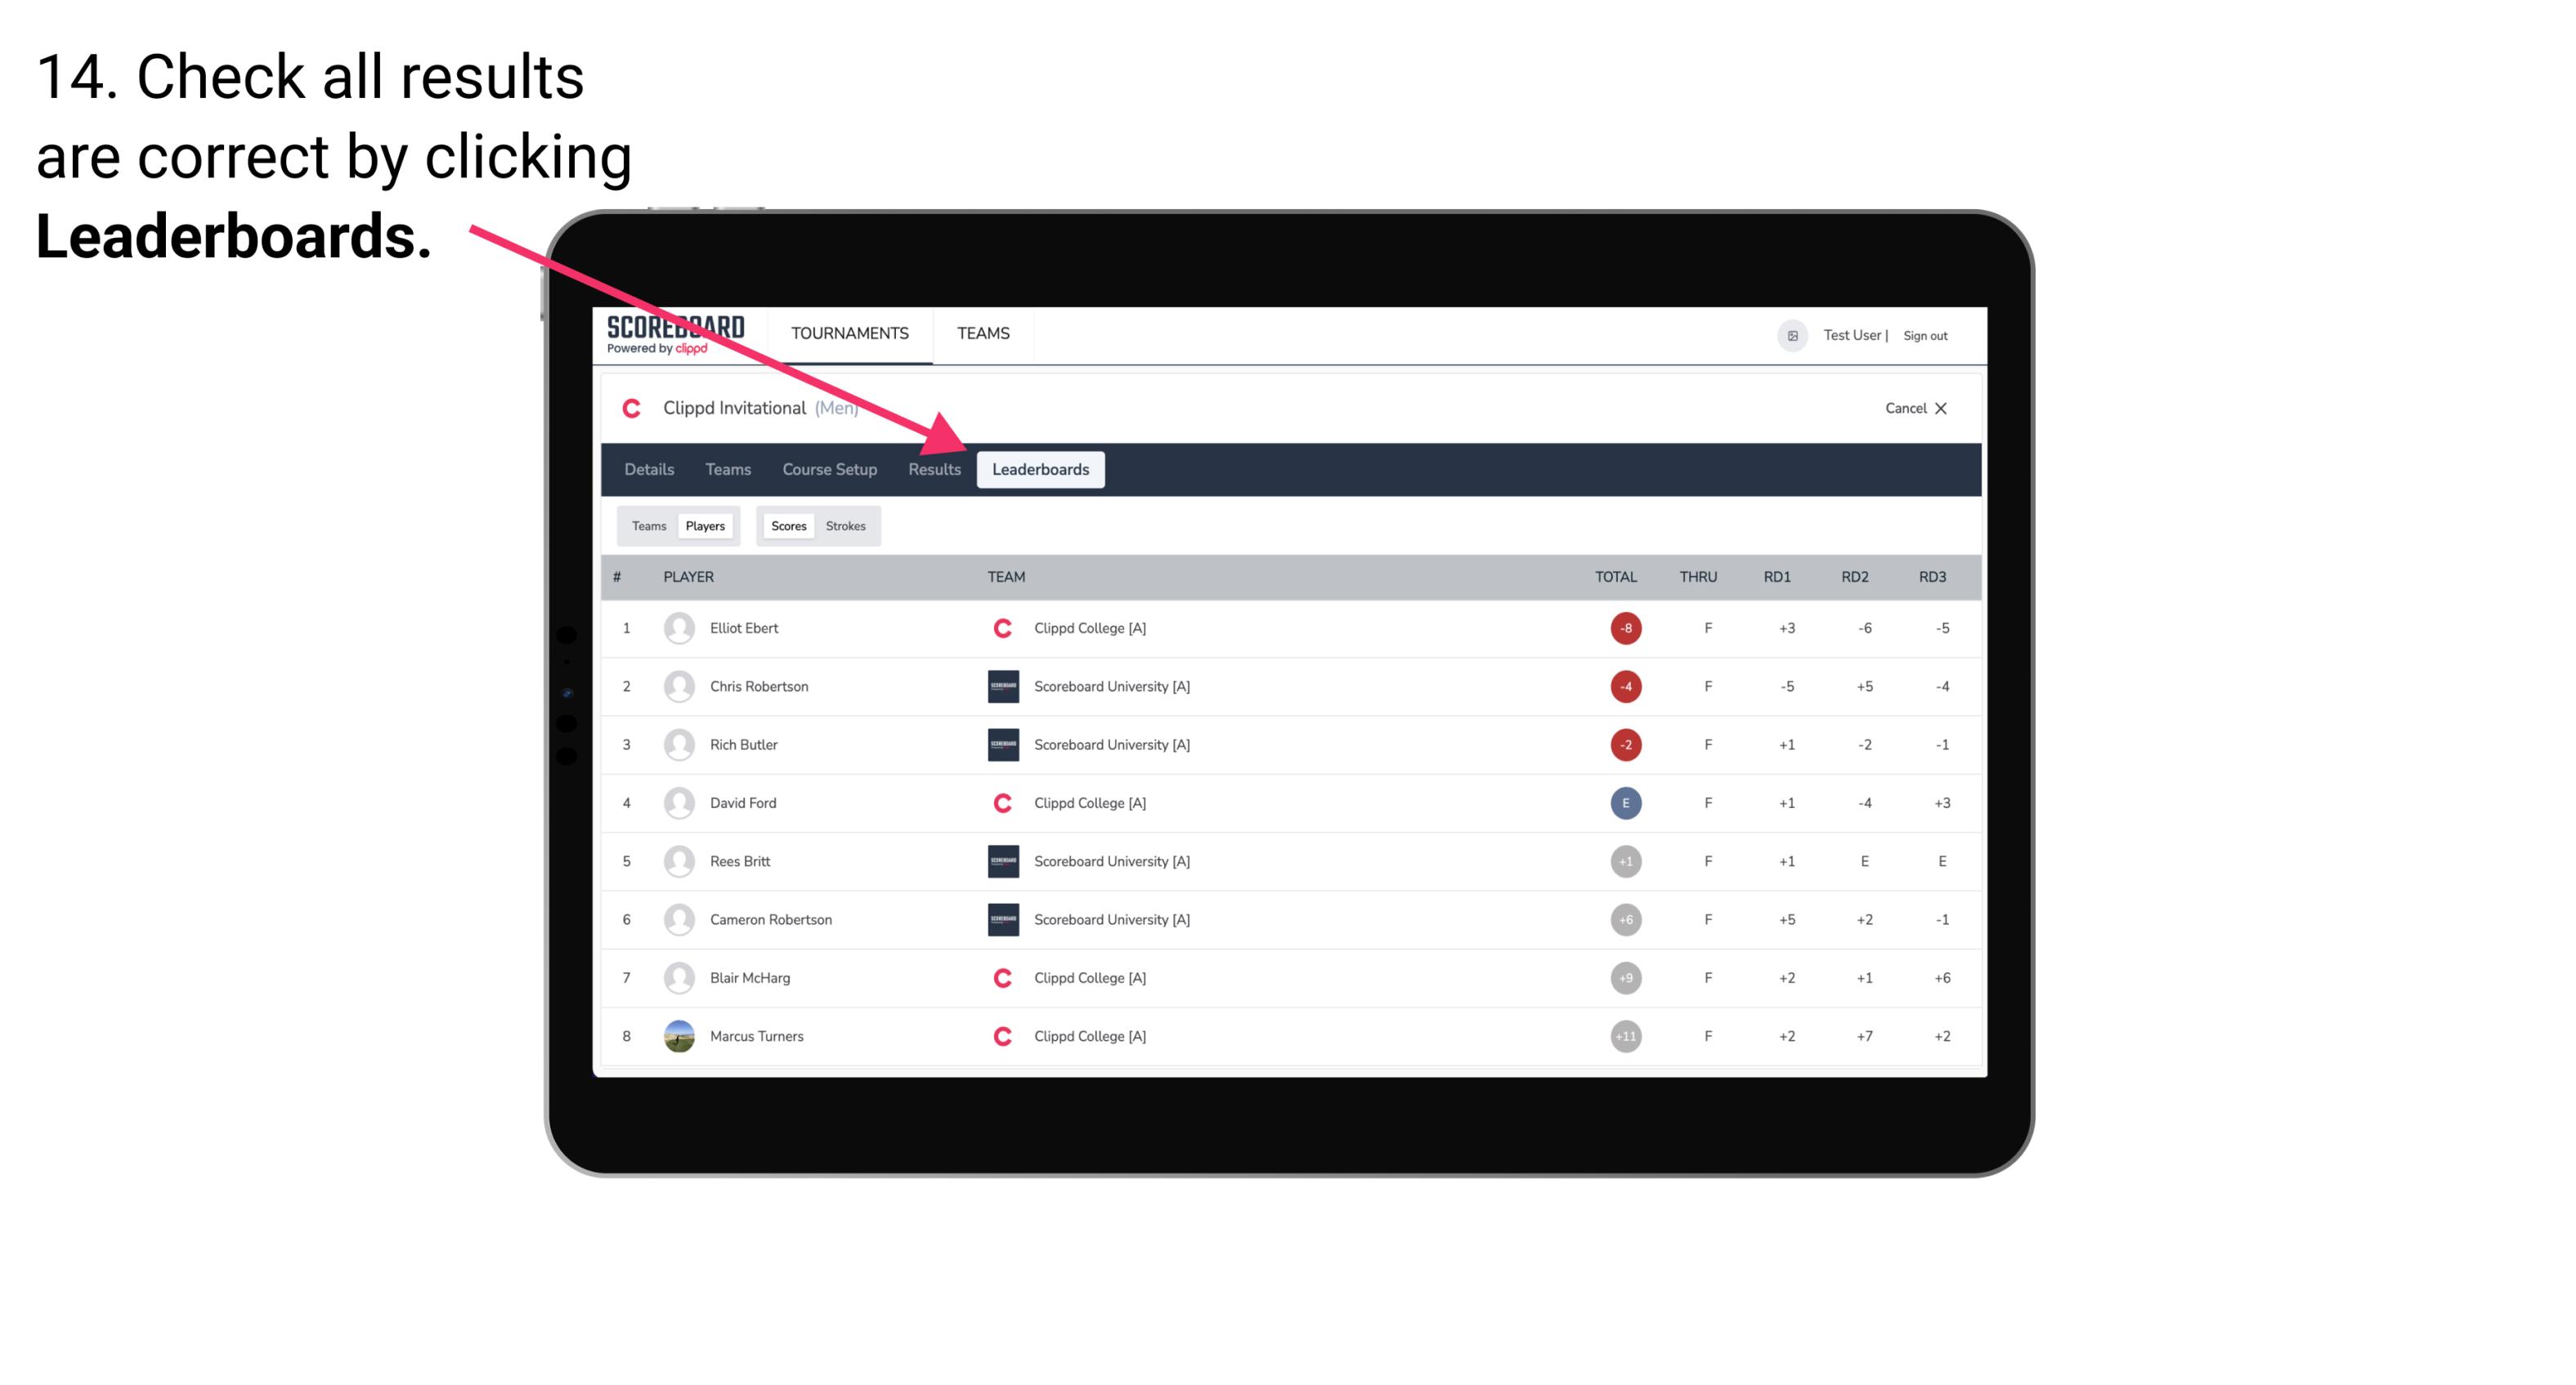Open the Leaderboards tab
This screenshot has height=1385, width=2576.
pyautogui.click(x=1041, y=469)
